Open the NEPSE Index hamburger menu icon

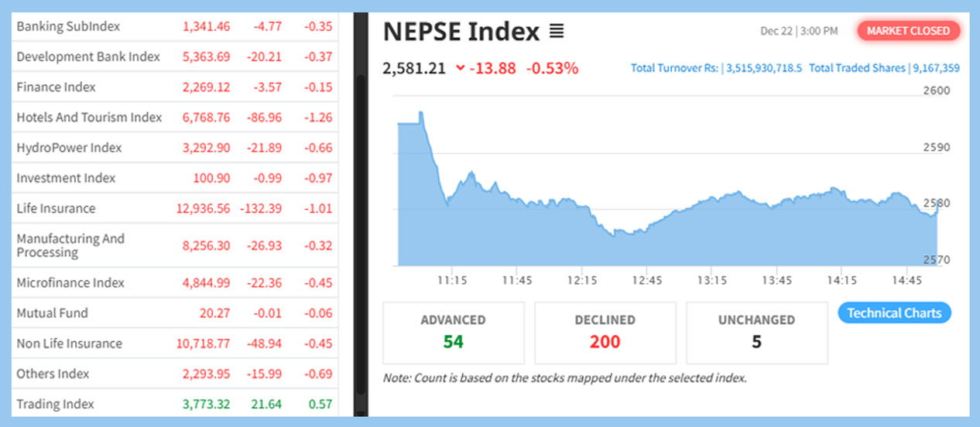[x=557, y=32]
